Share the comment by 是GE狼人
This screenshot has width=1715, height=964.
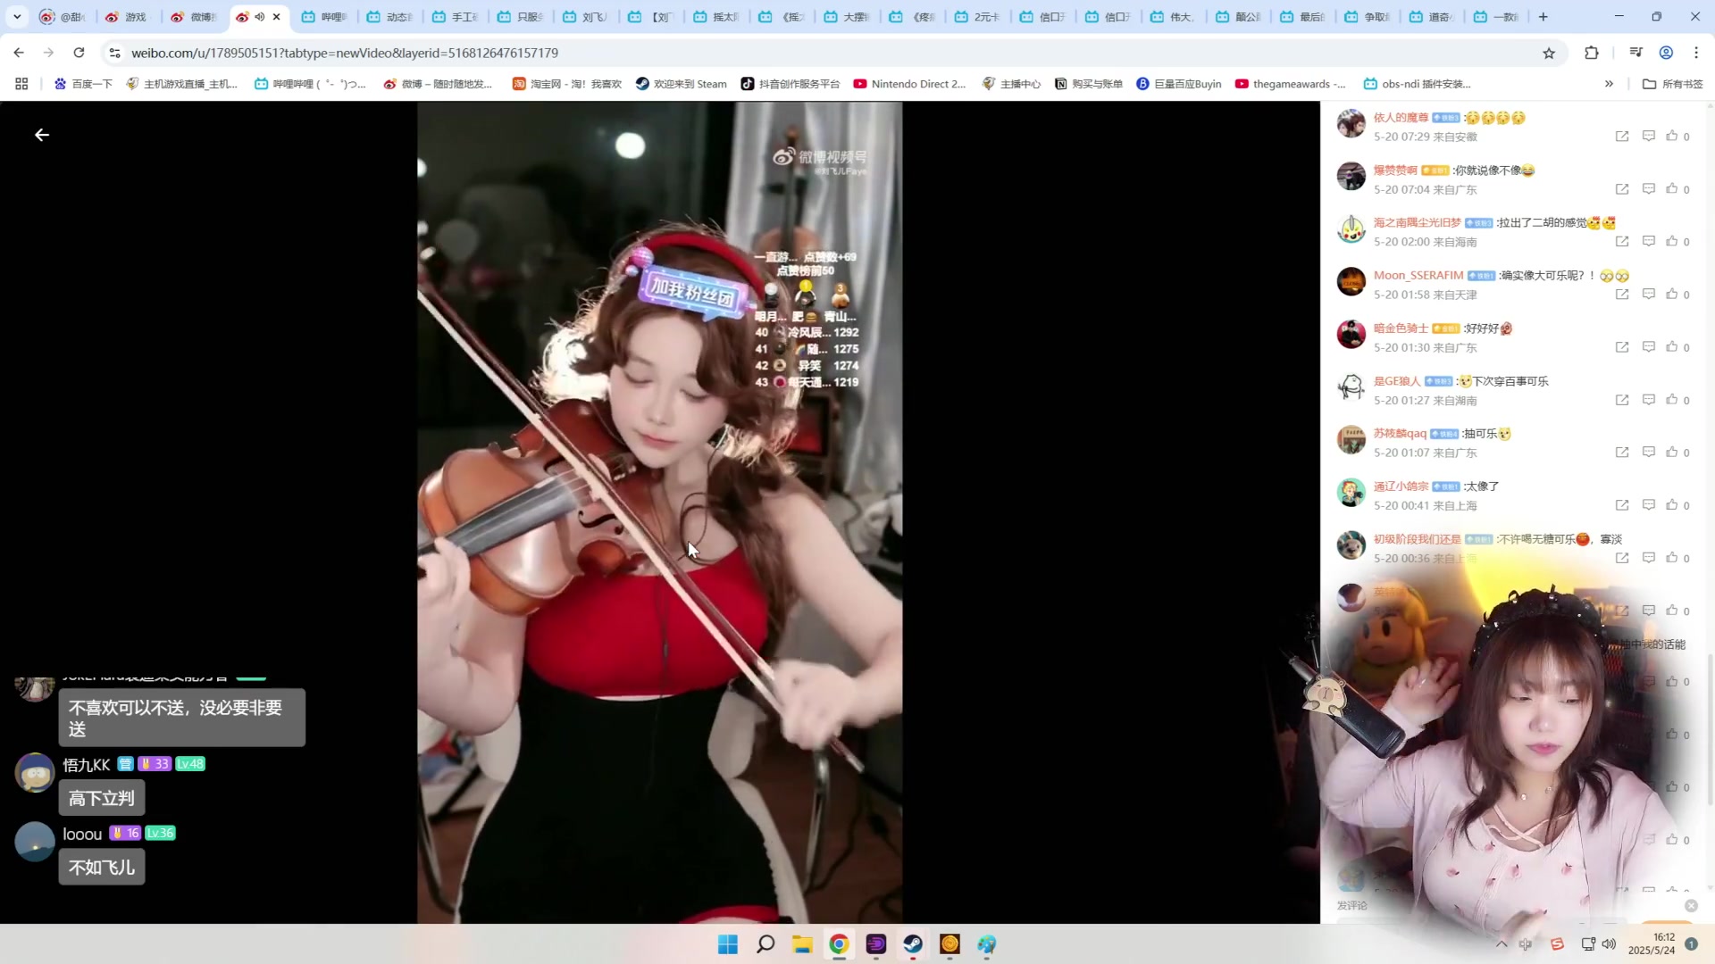tap(1622, 400)
